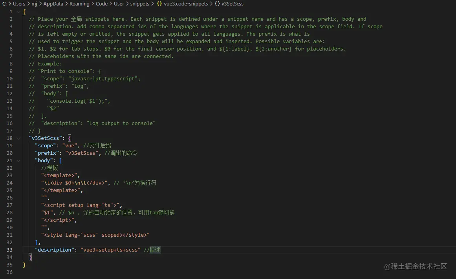
Task: Click line number 9 in the gutter
Action: [x=11, y=71]
